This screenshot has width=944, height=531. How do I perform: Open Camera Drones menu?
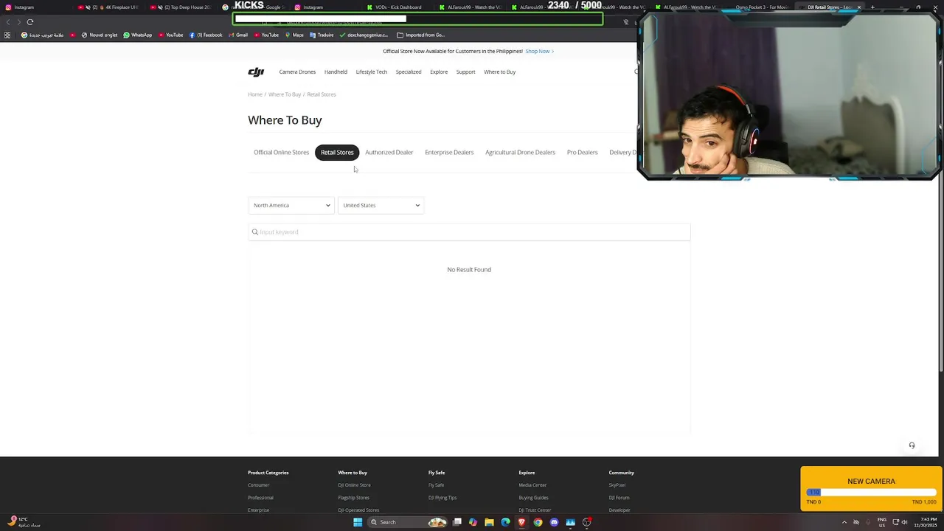(297, 72)
